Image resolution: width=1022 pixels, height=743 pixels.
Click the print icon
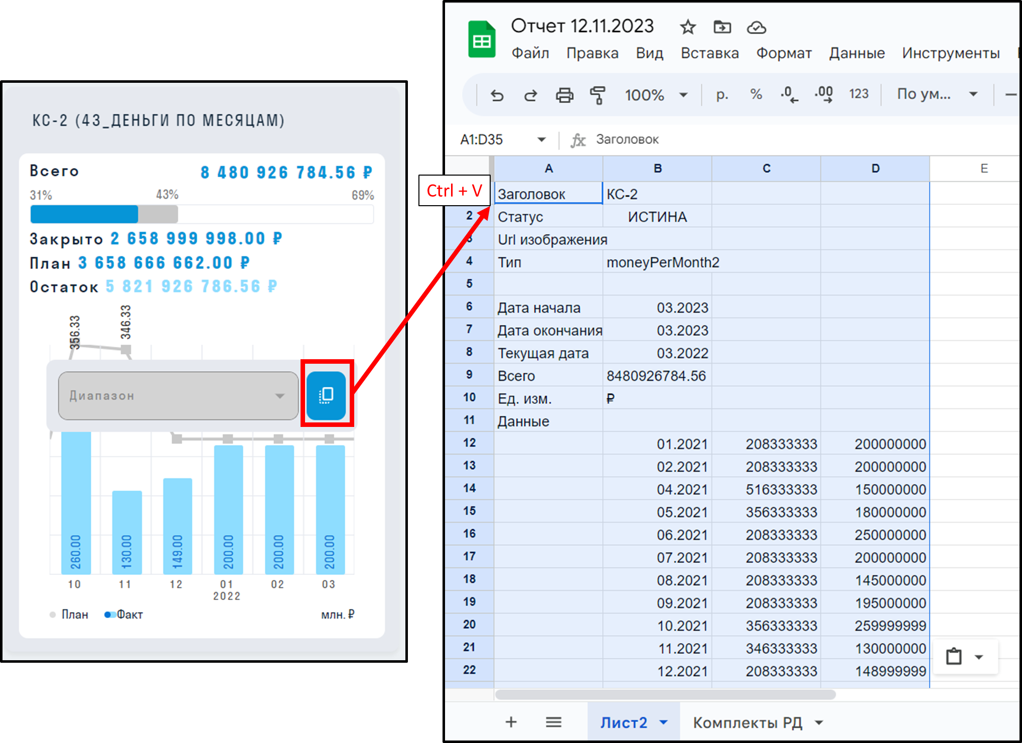tap(564, 95)
